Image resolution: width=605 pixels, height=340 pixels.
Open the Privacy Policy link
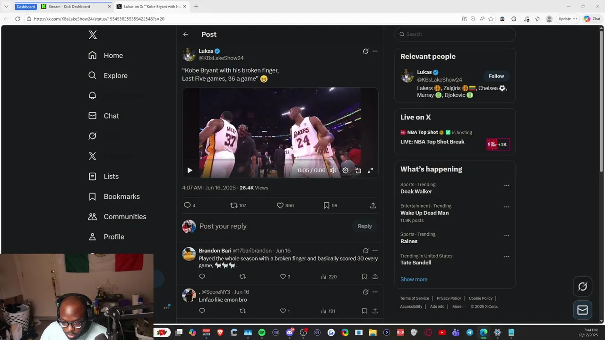pyautogui.click(x=449, y=298)
